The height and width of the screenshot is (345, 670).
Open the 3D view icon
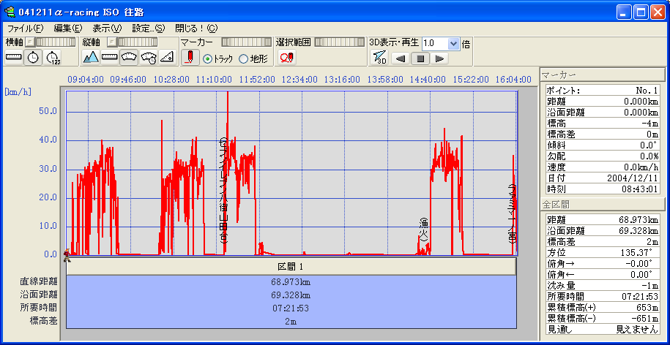click(379, 58)
